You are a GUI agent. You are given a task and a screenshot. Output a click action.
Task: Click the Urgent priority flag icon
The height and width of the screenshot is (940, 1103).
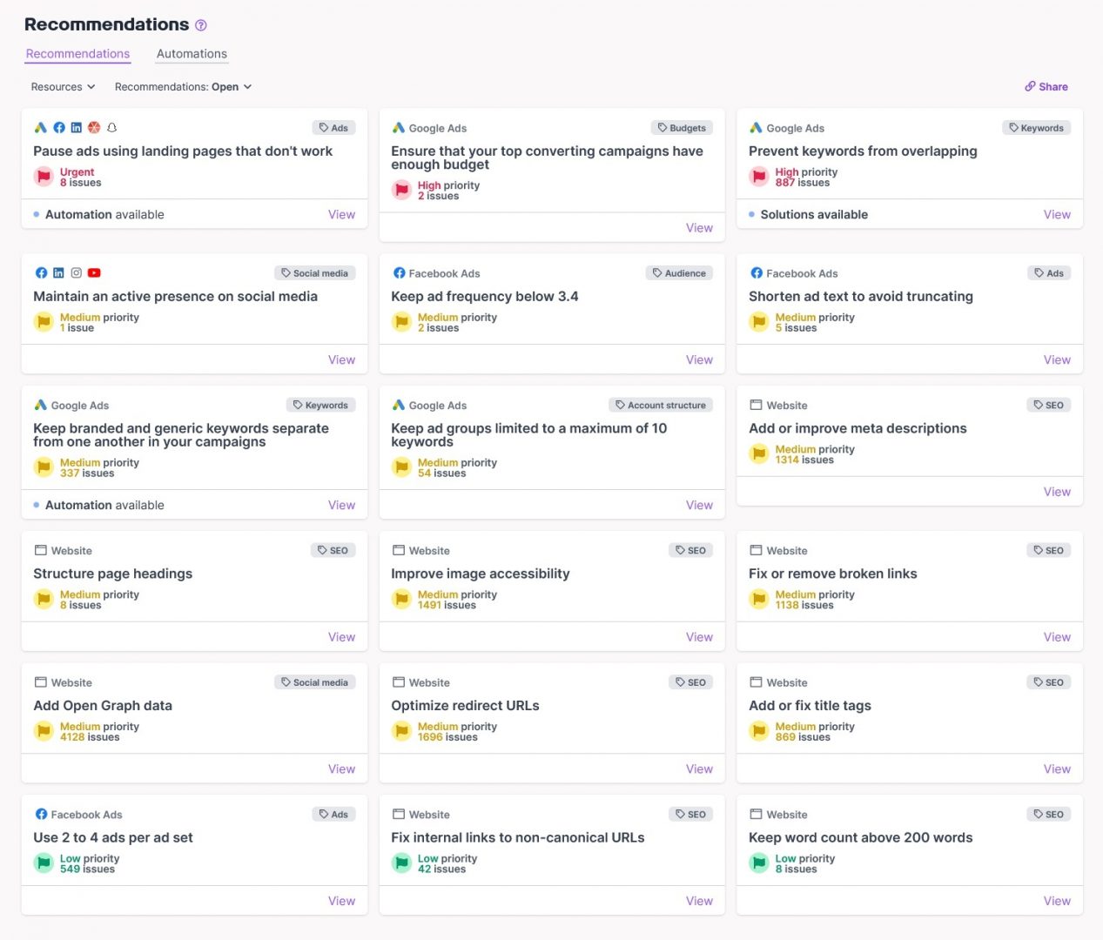tap(44, 177)
